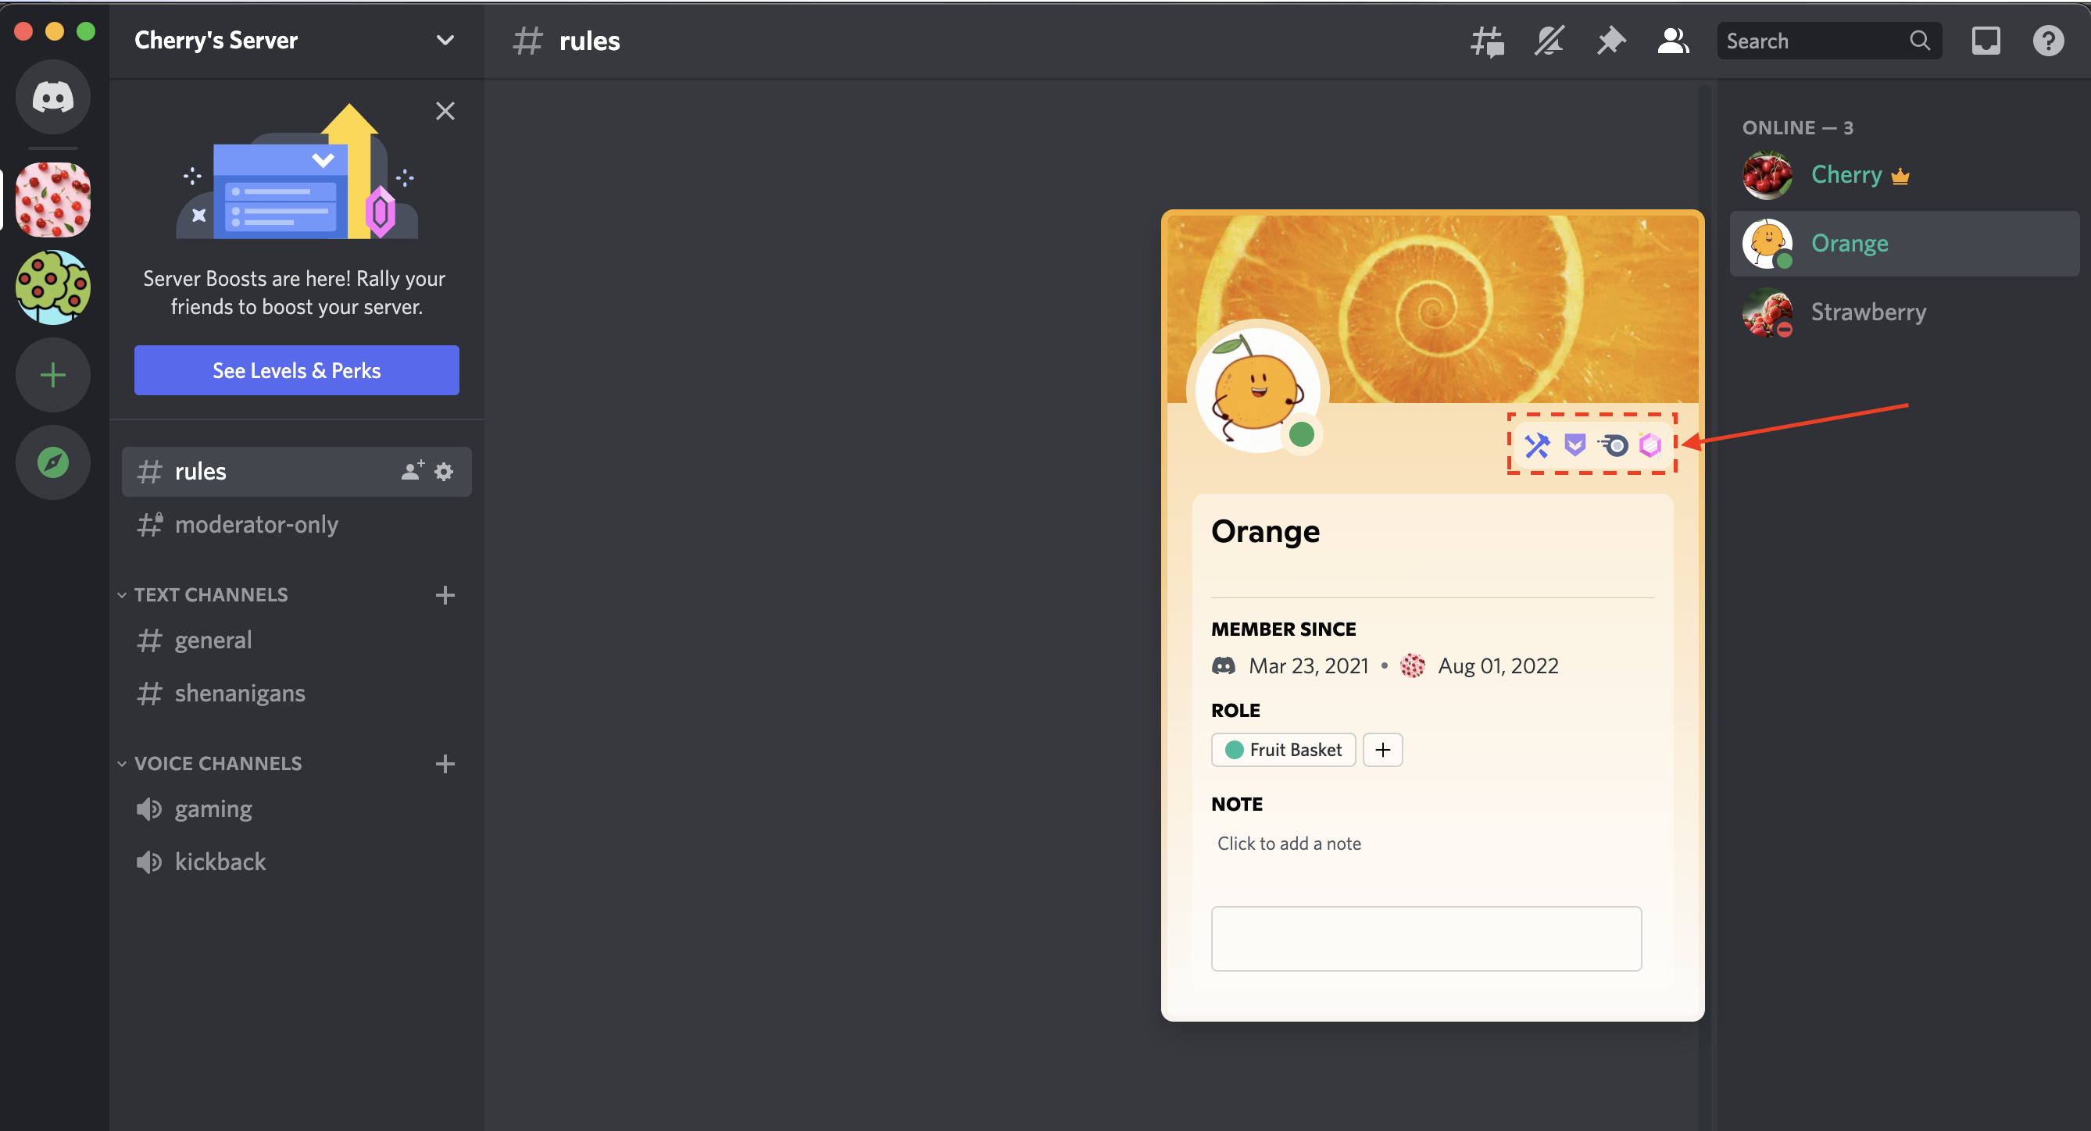The image size is (2091, 1131).
Task: Click See Levels & Perks button
Action: 297,369
